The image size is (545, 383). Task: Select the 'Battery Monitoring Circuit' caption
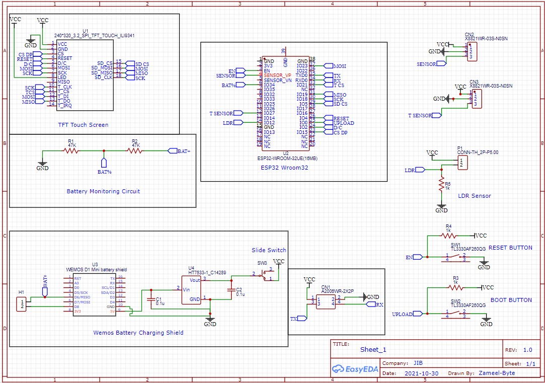[103, 191]
